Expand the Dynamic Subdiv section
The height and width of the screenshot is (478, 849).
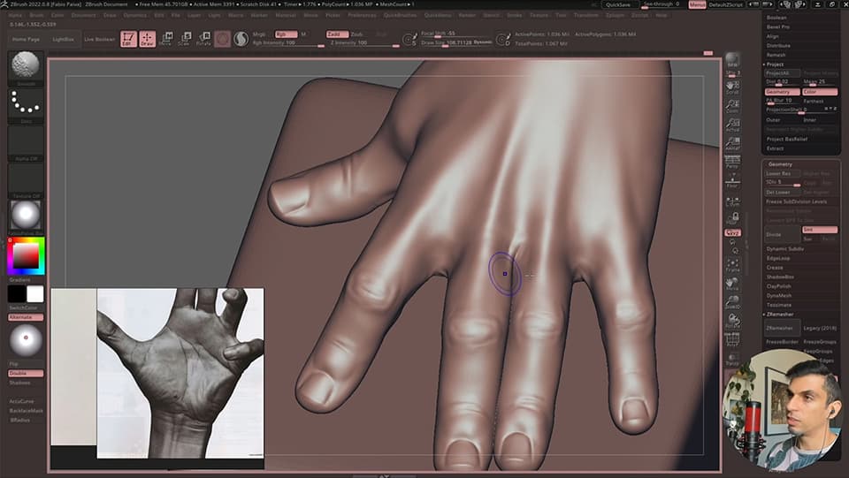[784, 249]
